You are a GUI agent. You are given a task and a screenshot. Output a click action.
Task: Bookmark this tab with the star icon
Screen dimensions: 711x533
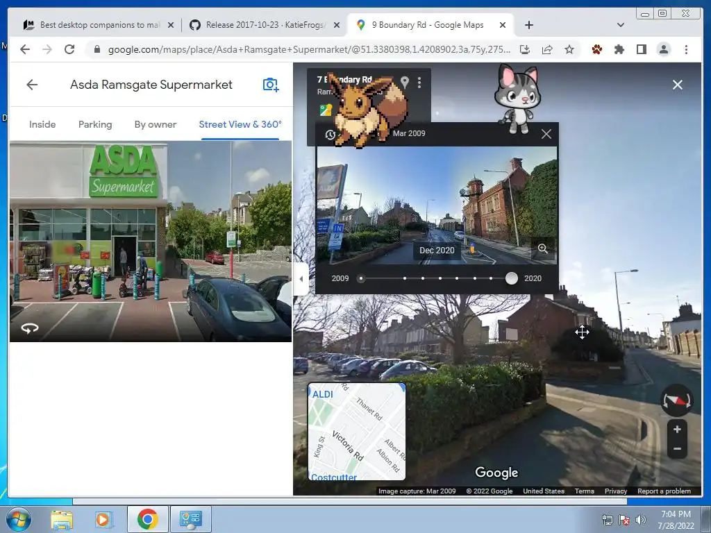click(x=569, y=49)
